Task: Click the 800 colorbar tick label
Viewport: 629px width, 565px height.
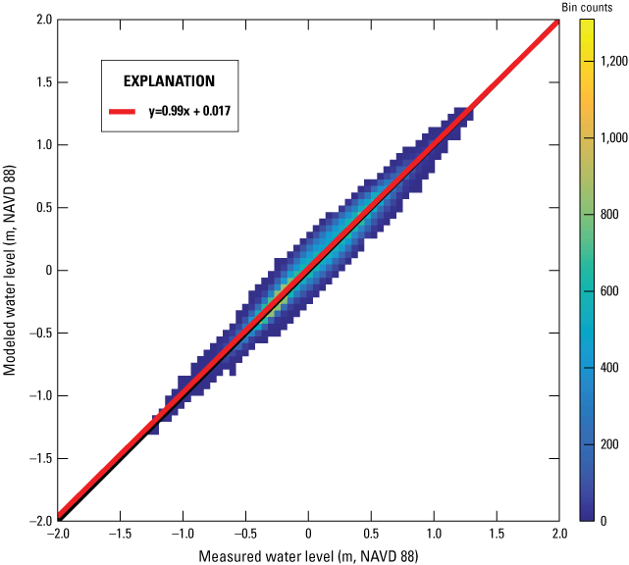Action: point(609,214)
